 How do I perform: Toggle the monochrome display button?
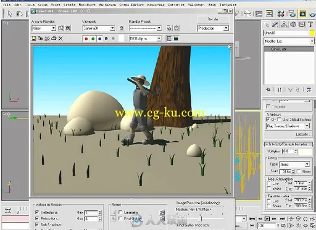coord(113,39)
